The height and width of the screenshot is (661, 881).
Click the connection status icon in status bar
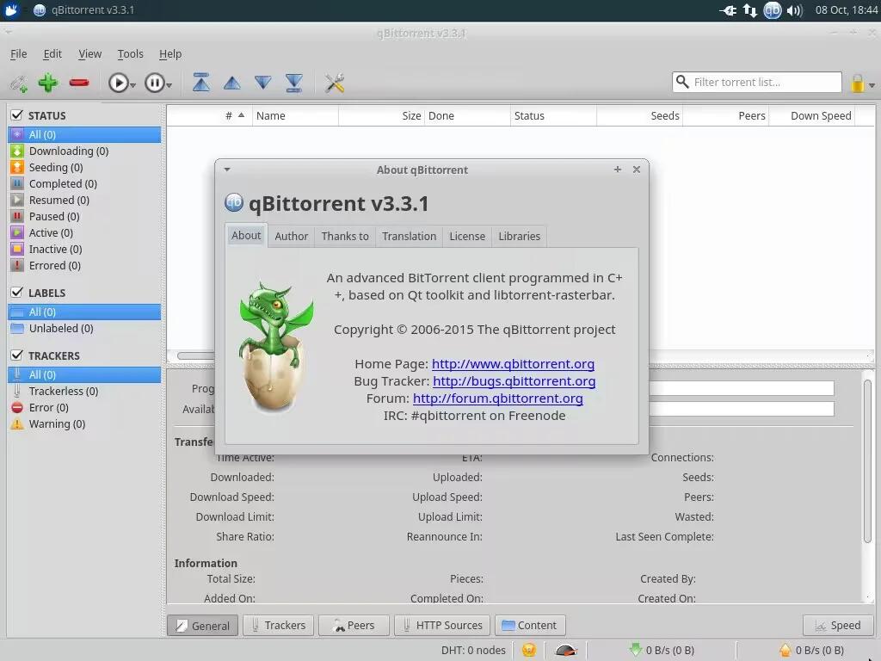529,651
